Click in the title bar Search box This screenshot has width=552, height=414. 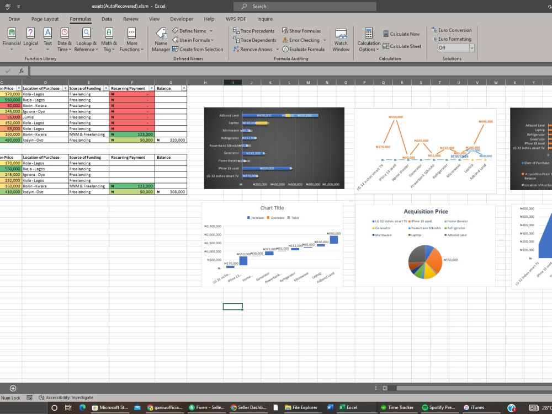tap(305, 6)
